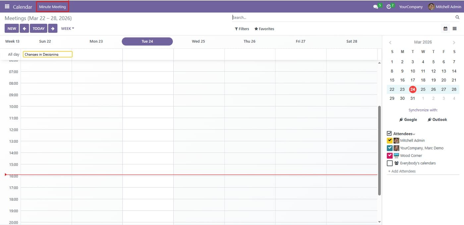Viewport: 464px width, 225px height.
Task: Open Mitchell Admin user menu
Action: pos(444,7)
